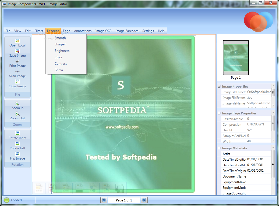
Task: Open the Image OCR menu
Action: pos(103,31)
